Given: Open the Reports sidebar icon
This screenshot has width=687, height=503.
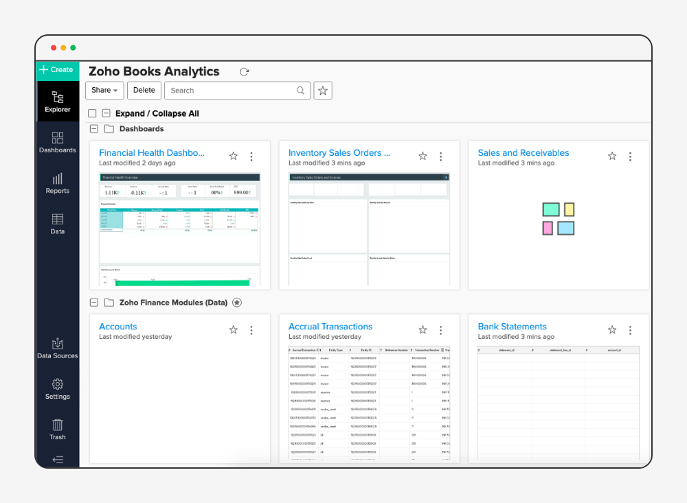Looking at the screenshot, I should coord(58,183).
